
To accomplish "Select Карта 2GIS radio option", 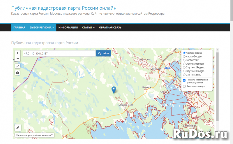I will (x=184, y=60).
